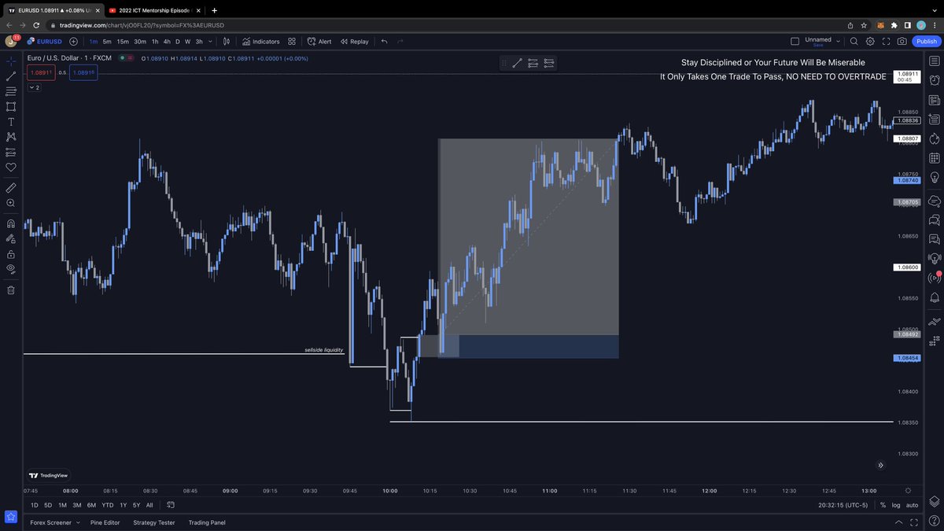Screen dimensions: 944x531
Task: Switch to the 5m timeframe
Action: pyautogui.click(x=107, y=42)
